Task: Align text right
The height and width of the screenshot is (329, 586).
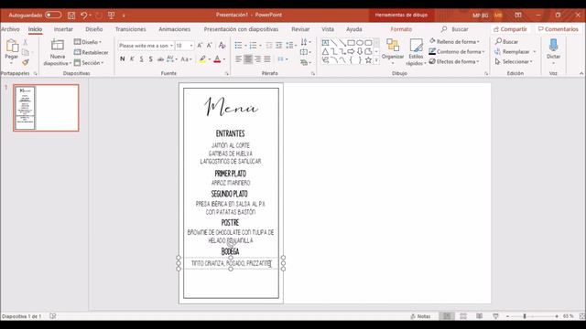Action: point(257,58)
